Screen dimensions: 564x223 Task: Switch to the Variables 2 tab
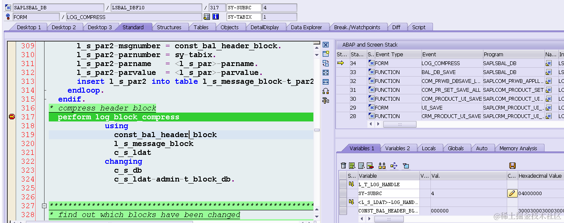pyautogui.click(x=397, y=148)
